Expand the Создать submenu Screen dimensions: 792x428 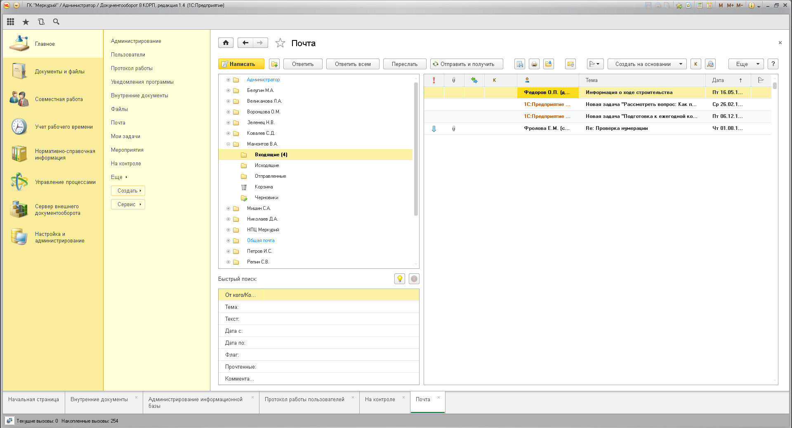click(128, 190)
